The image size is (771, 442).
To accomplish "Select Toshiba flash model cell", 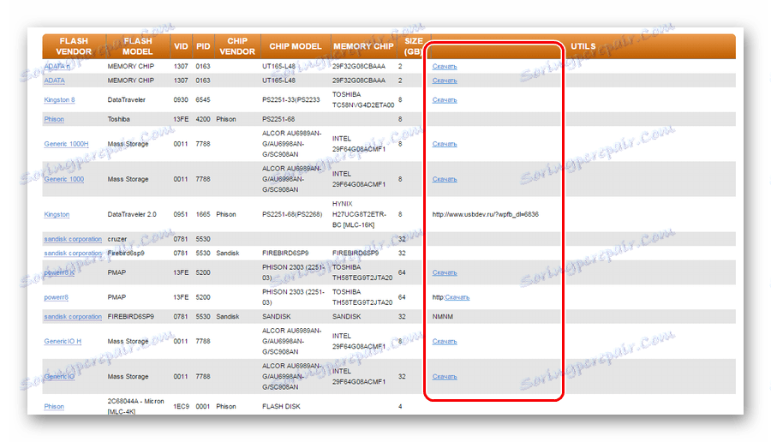I will [x=118, y=119].
